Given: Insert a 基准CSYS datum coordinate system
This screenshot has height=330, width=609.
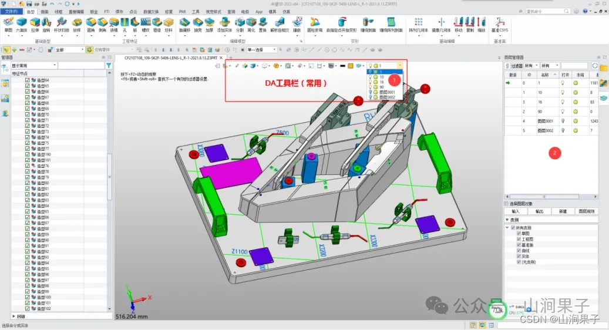Looking at the screenshot, I should point(499,25).
